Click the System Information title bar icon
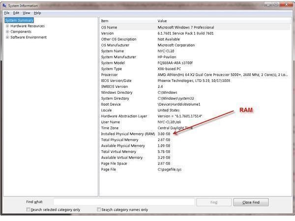The height and width of the screenshot is (221, 295). [4, 5]
